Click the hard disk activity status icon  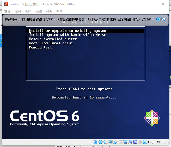point(95,142)
